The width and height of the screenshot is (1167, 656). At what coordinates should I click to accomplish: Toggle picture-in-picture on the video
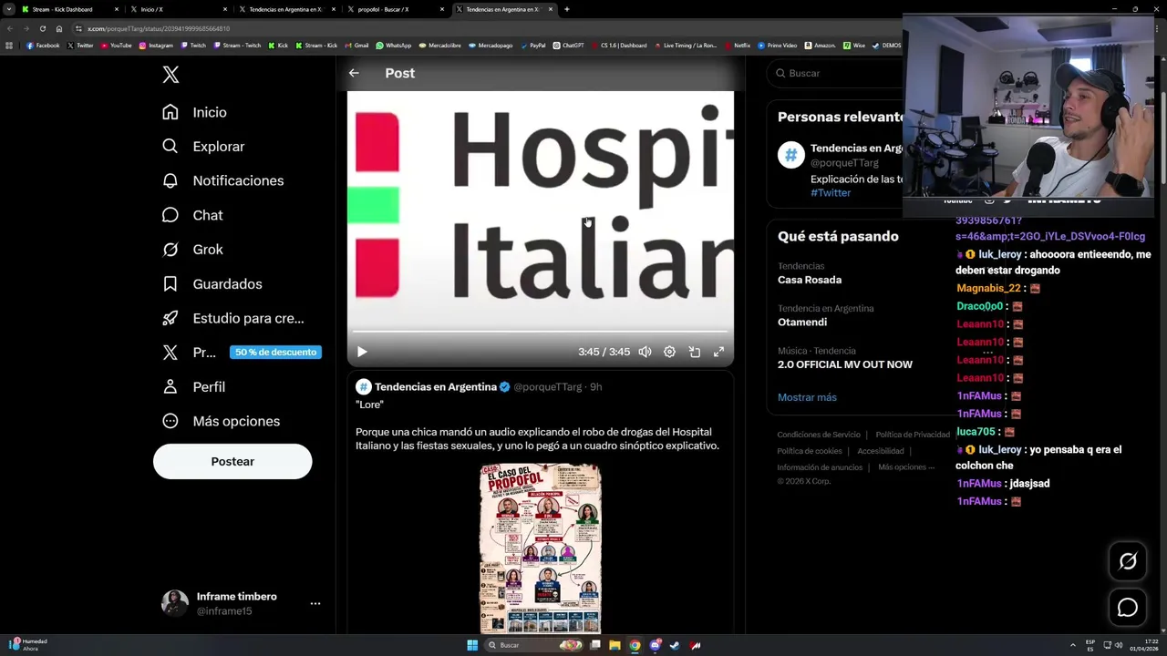pyautogui.click(x=694, y=352)
